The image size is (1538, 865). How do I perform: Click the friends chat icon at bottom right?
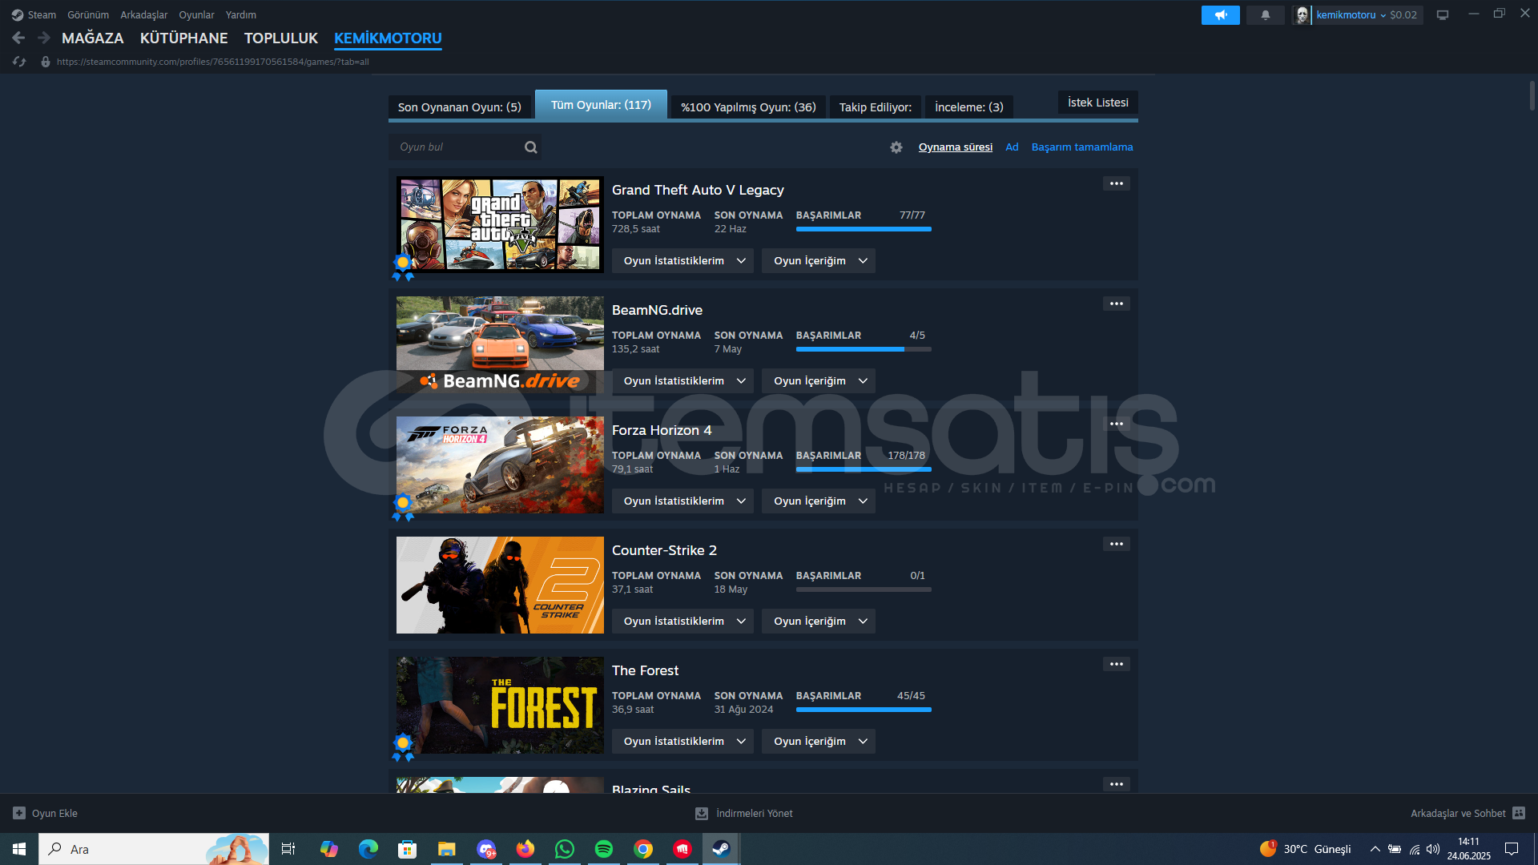(x=1519, y=813)
